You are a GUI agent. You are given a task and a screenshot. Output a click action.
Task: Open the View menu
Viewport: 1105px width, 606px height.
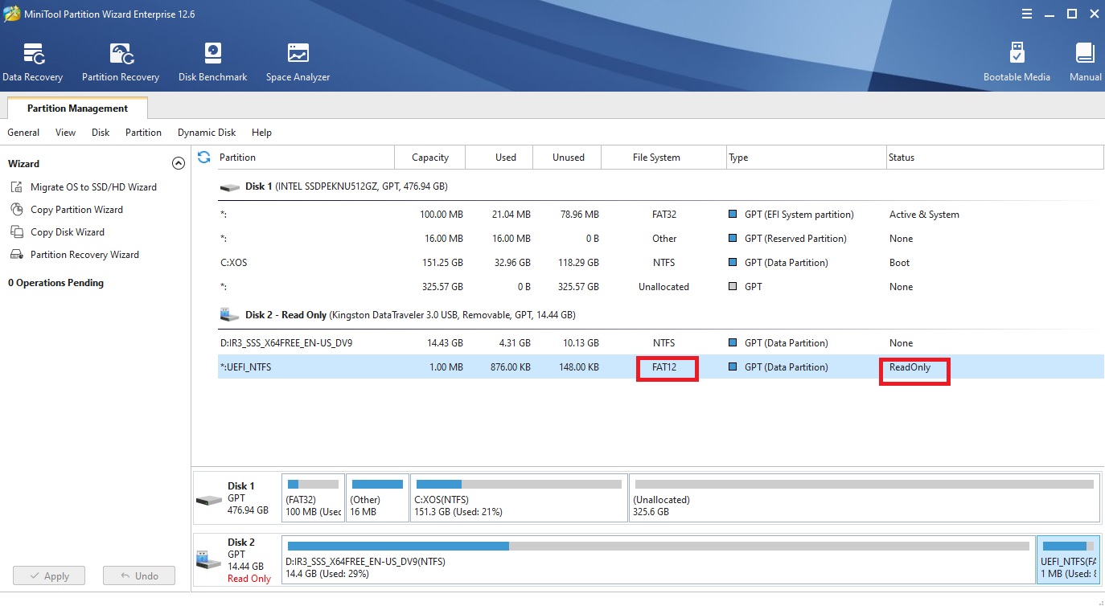[x=66, y=133]
